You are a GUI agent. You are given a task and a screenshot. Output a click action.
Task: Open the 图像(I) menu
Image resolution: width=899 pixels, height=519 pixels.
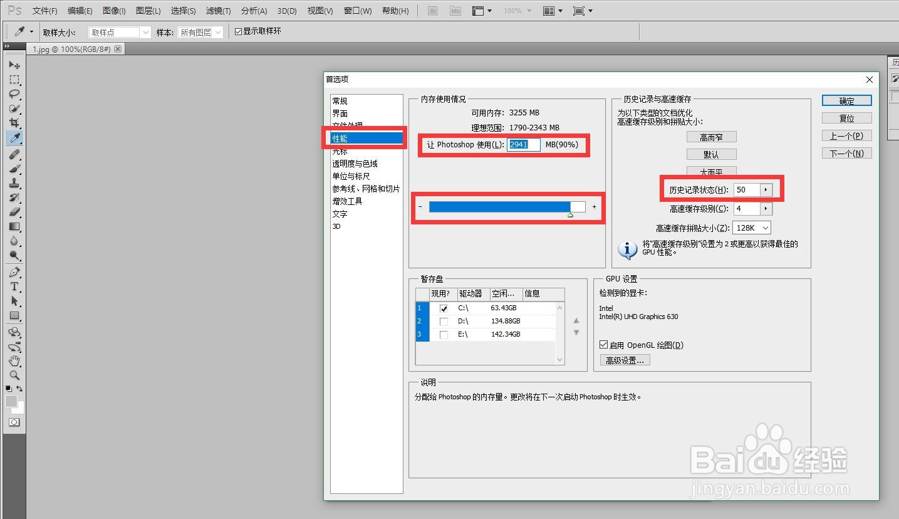pos(113,11)
